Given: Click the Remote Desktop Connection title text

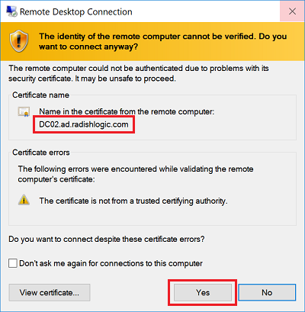Looking at the screenshot, I should tap(76, 11).
